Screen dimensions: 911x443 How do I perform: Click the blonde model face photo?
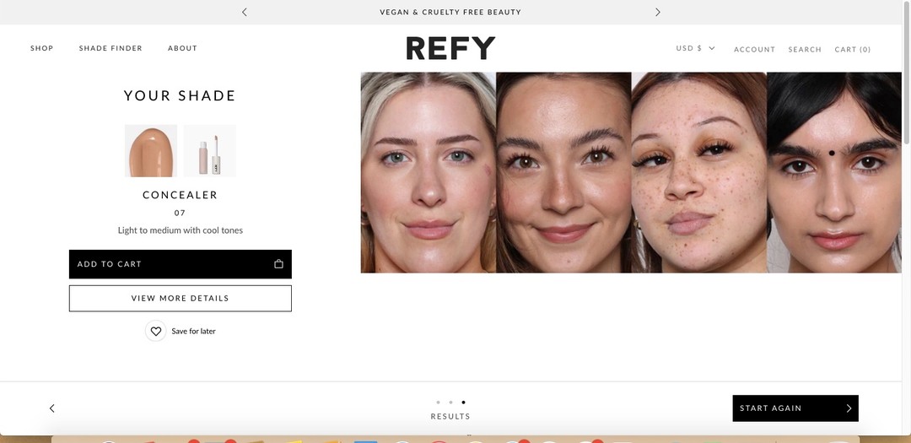point(429,172)
